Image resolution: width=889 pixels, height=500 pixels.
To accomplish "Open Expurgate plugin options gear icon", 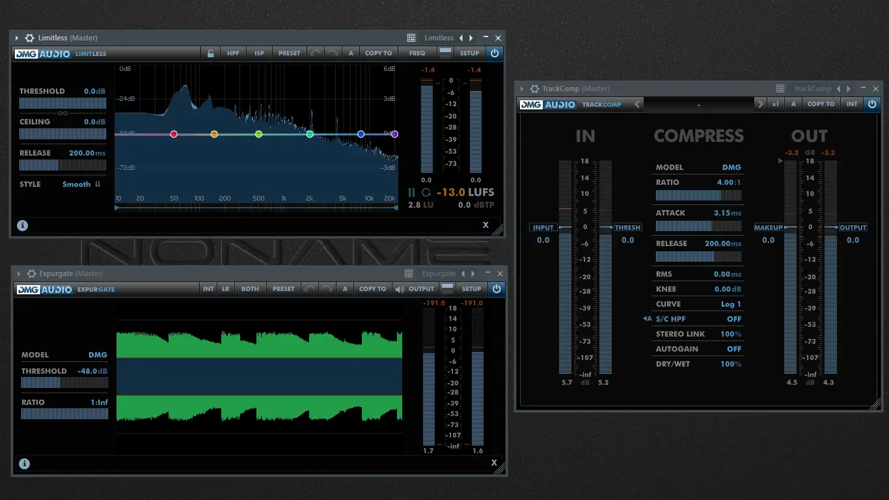I will click(31, 273).
